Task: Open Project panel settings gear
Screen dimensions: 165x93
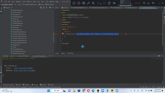Action: 50,7
